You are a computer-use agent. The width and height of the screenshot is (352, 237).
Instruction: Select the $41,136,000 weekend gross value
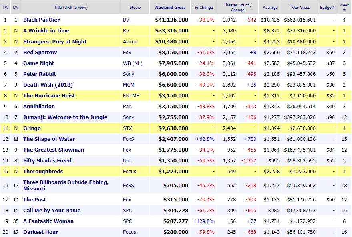(x=172, y=20)
